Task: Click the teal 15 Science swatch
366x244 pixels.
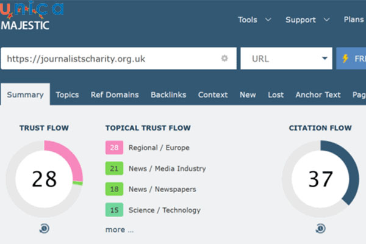Action: (114, 210)
